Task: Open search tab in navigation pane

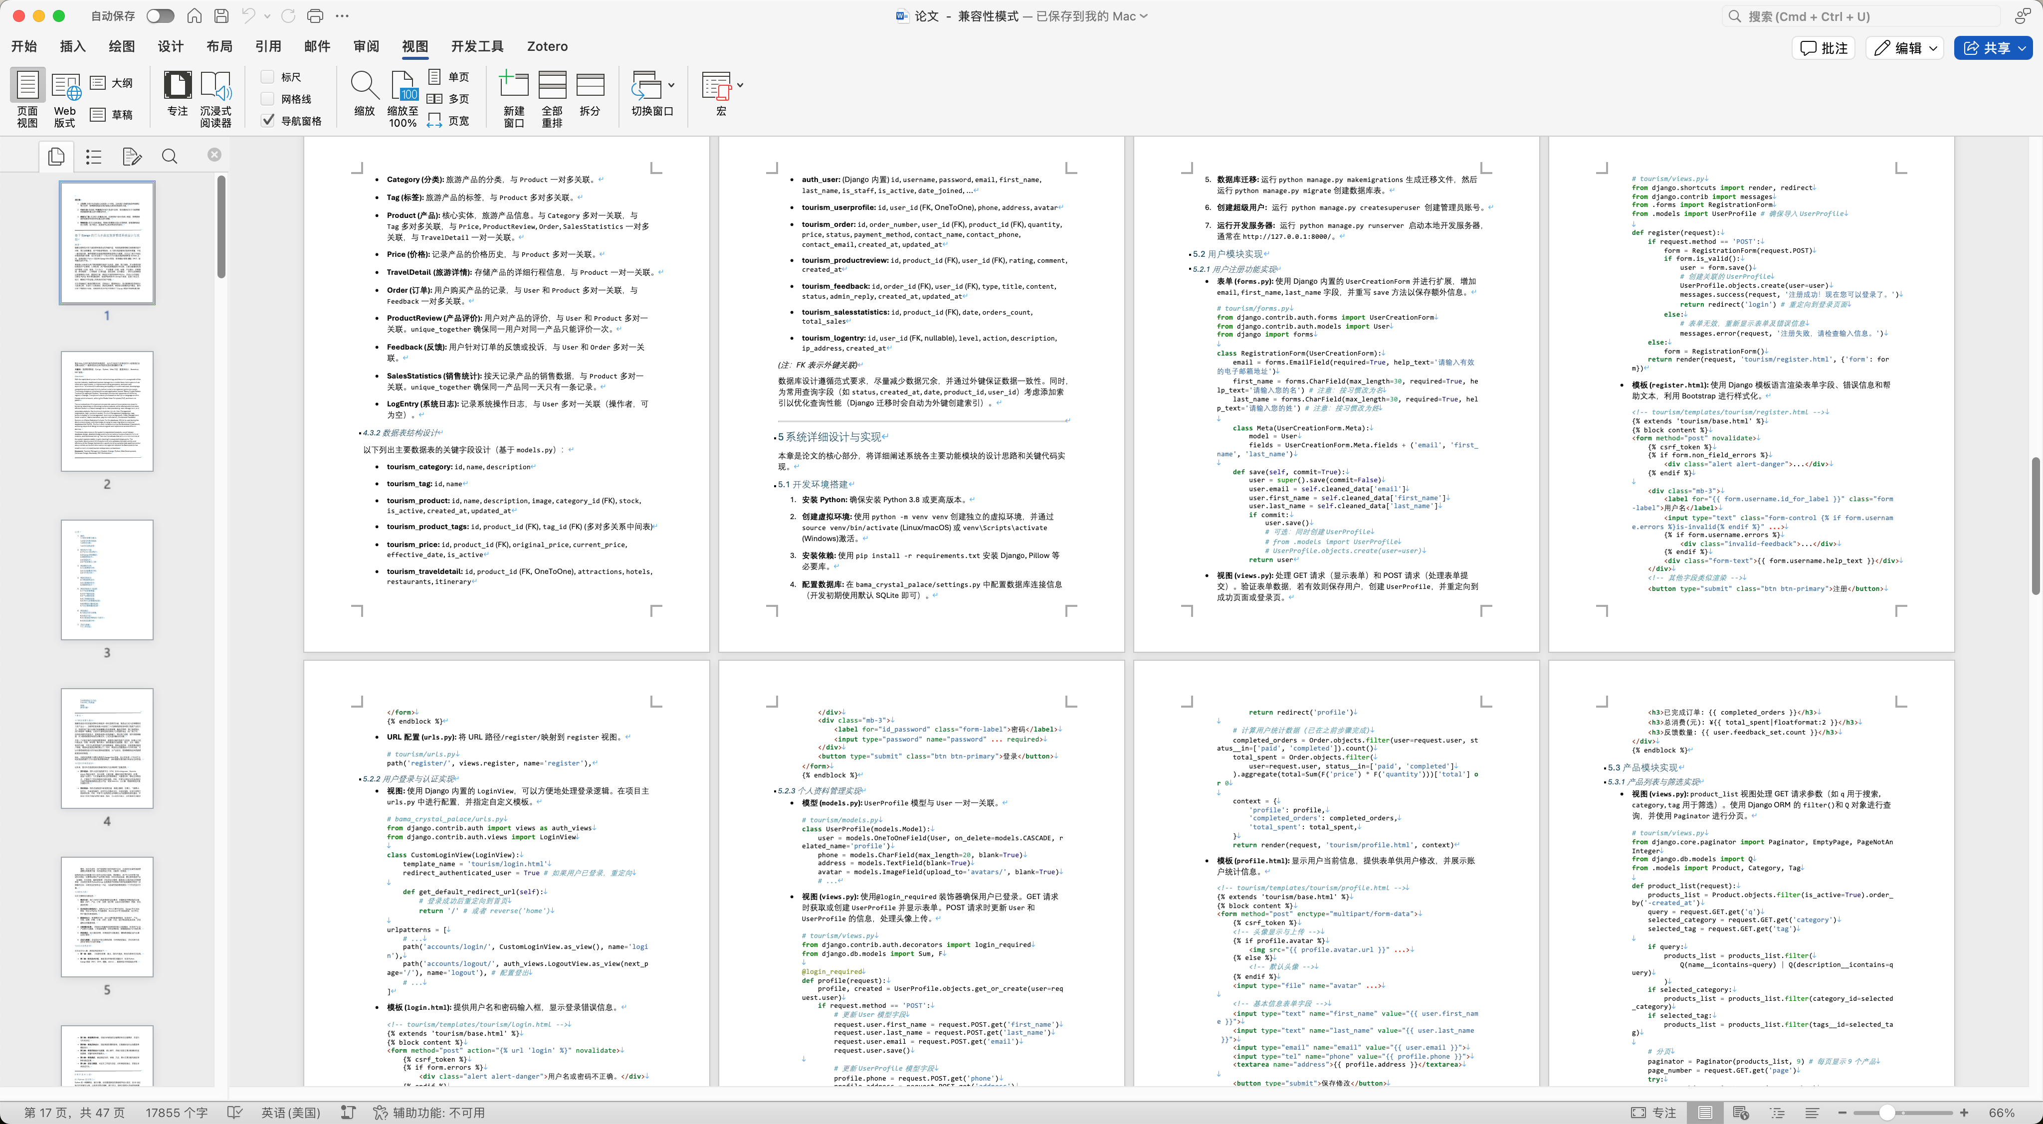Action: coord(169,156)
